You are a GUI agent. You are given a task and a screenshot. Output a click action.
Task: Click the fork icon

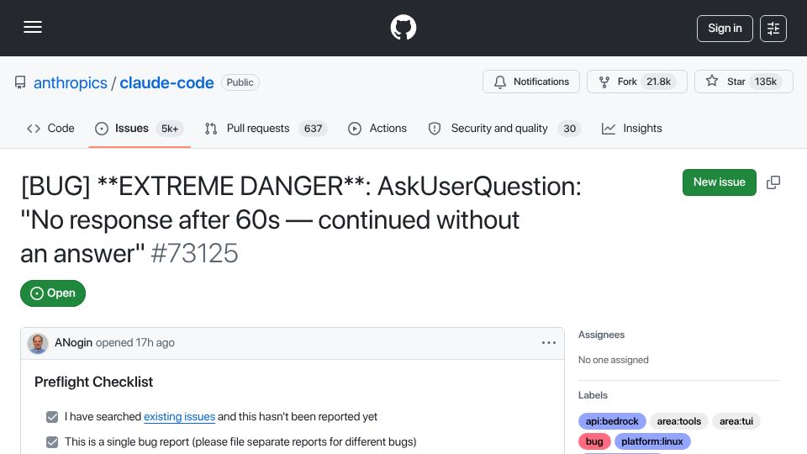click(x=604, y=82)
